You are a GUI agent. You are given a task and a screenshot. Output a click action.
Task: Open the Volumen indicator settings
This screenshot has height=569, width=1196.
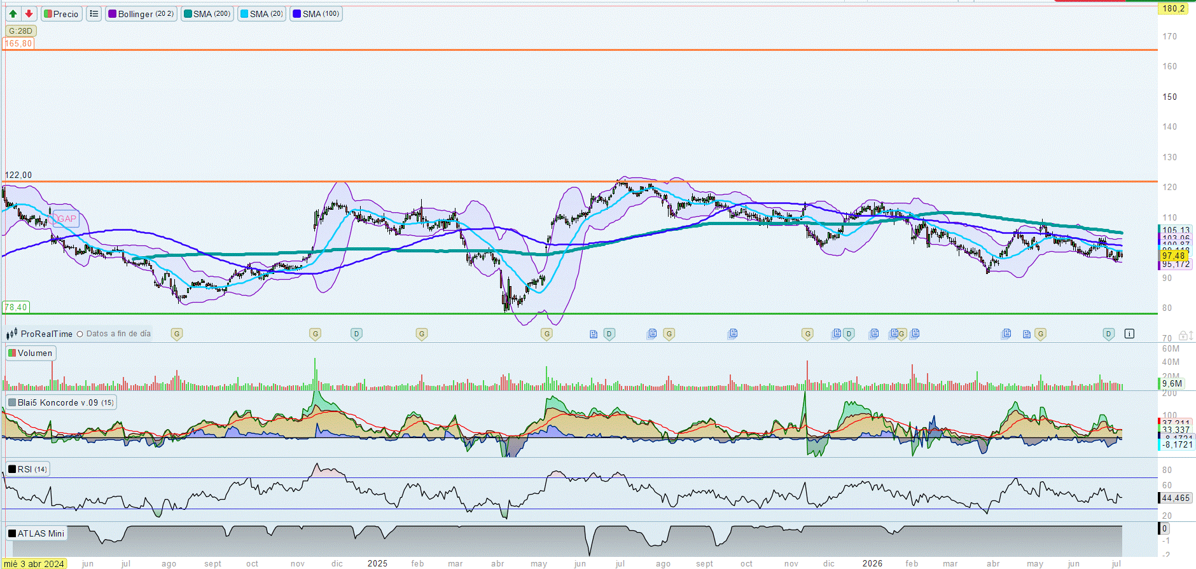[31, 353]
